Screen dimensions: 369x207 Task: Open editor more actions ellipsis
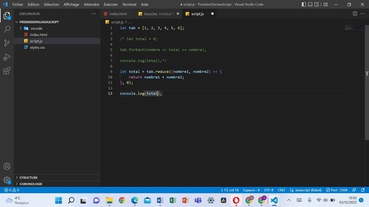coord(363,14)
